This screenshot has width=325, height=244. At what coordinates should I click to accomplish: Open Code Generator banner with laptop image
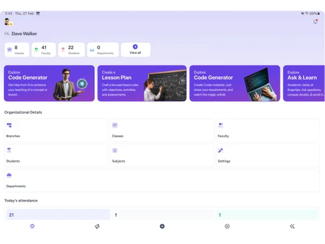(235, 83)
